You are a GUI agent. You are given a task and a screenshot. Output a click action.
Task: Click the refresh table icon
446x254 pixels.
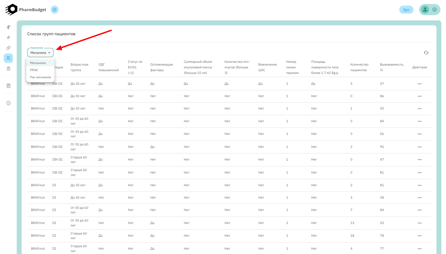pos(426,53)
